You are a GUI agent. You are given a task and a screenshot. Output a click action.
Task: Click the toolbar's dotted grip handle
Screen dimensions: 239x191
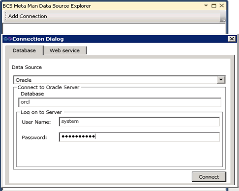[x=5, y=16]
